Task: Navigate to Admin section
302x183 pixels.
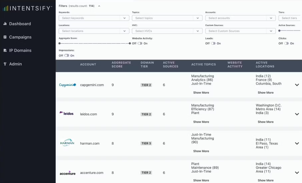Action: 15,64
